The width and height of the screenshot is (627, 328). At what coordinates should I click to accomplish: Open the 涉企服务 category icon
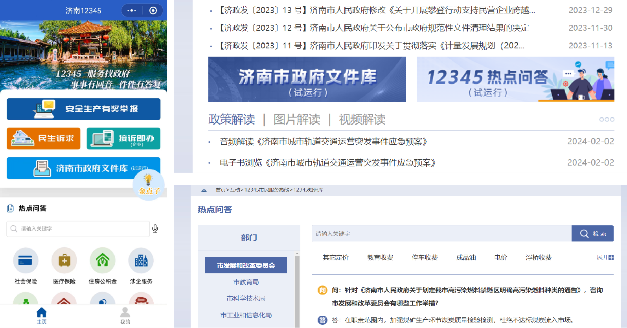click(x=141, y=261)
